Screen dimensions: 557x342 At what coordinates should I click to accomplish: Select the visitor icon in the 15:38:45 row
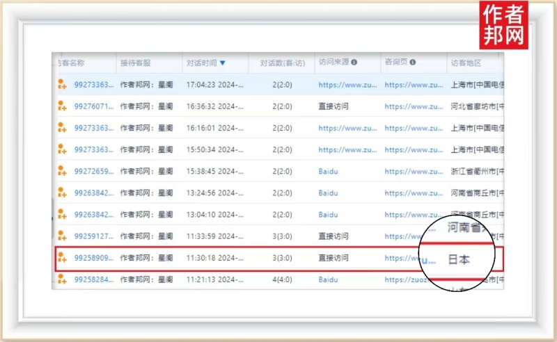click(62, 171)
